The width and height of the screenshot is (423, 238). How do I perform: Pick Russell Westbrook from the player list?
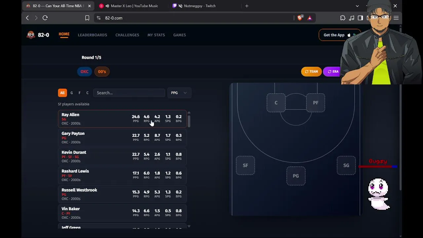pos(122,194)
